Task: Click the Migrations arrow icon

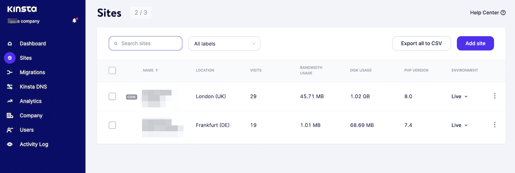Action: point(10,73)
